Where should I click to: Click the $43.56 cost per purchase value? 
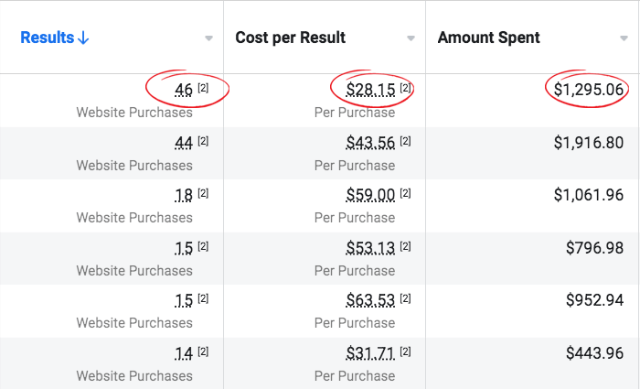370,143
